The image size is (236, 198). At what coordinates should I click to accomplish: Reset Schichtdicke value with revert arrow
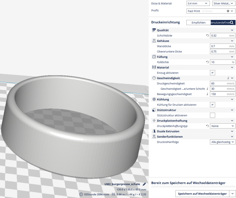(207, 36)
